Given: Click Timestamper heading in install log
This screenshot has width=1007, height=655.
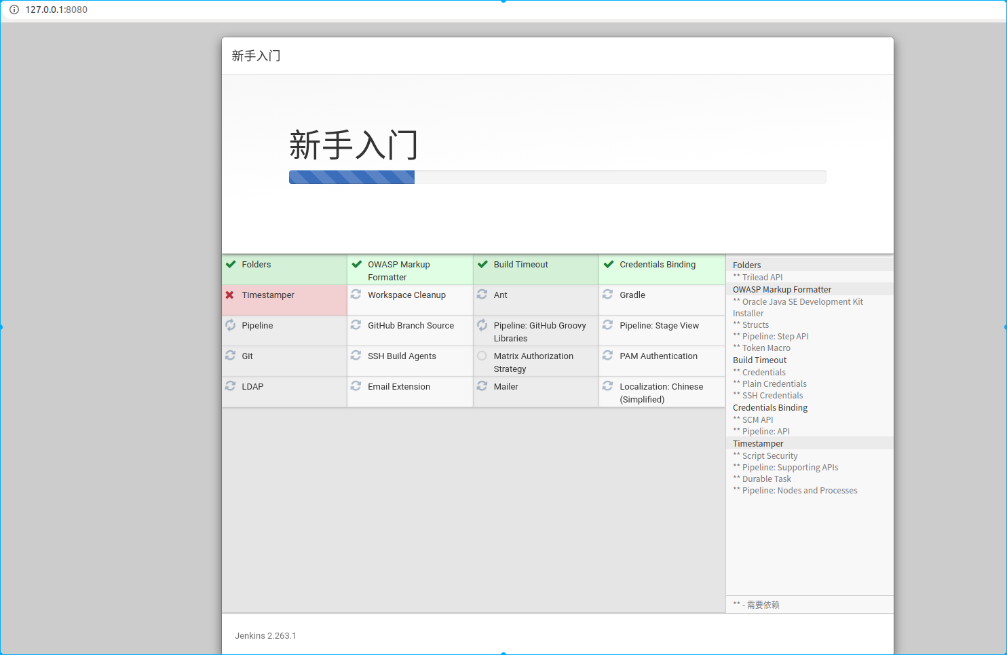Looking at the screenshot, I should pos(758,444).
